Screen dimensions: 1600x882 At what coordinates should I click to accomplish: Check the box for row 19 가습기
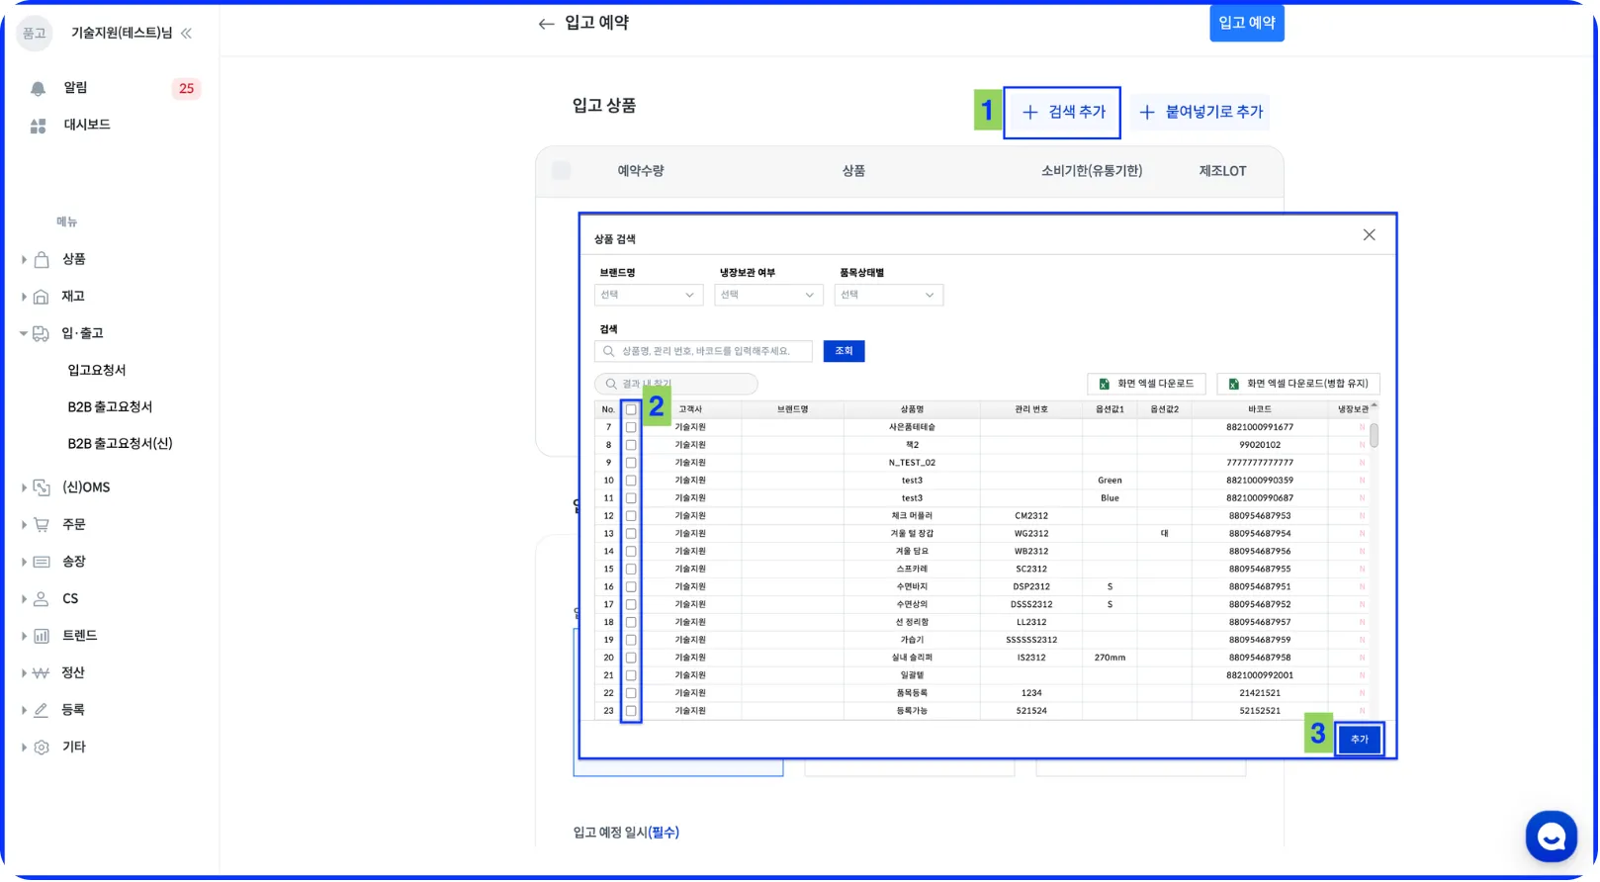click(x=631, y=640)
